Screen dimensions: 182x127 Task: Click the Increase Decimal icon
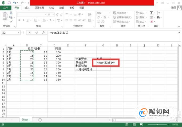(98, 22)
